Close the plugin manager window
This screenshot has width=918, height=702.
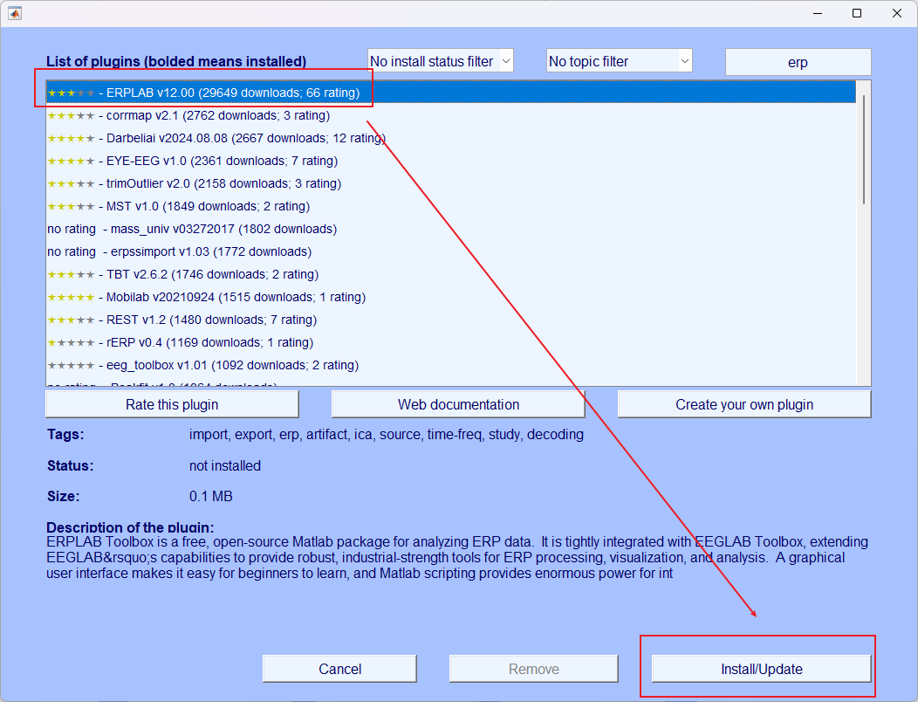click(x=896, y=13)
